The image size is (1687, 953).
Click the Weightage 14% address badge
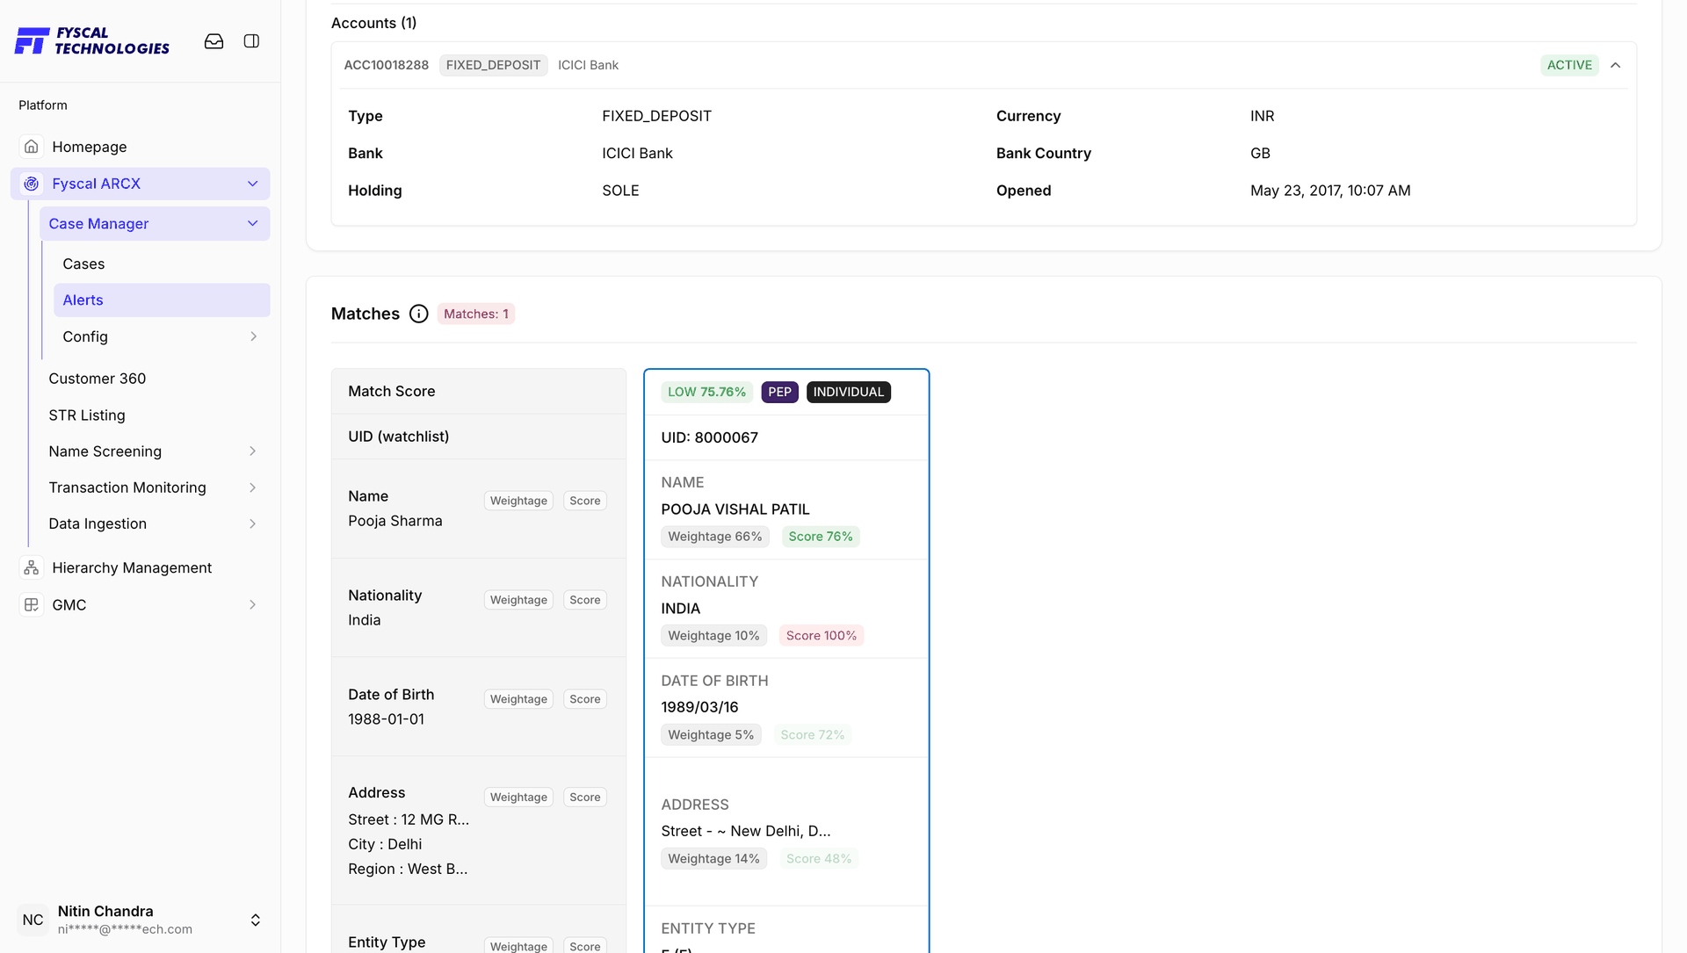pos(713,859)
